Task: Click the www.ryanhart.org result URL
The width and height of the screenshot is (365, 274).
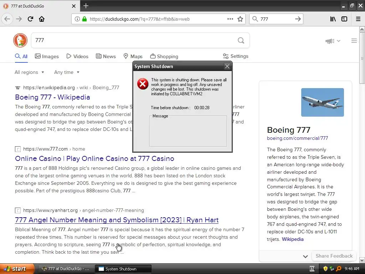Action: coord(83,210)
